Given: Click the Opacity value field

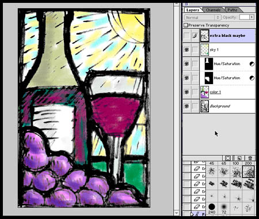Looking at the screenshot, I should (x=245, y=17).
